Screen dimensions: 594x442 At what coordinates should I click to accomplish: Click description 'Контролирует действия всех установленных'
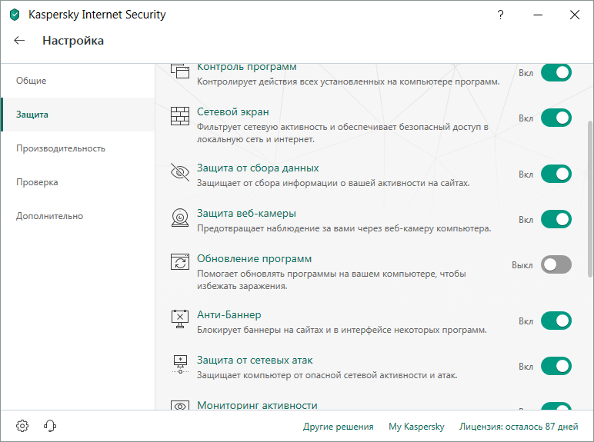click(x=348, y=81)
